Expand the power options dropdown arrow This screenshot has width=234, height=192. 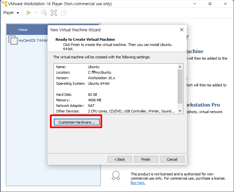coord(36,13)
